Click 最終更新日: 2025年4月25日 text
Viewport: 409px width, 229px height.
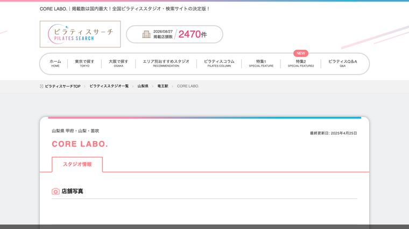pos(333,133)
